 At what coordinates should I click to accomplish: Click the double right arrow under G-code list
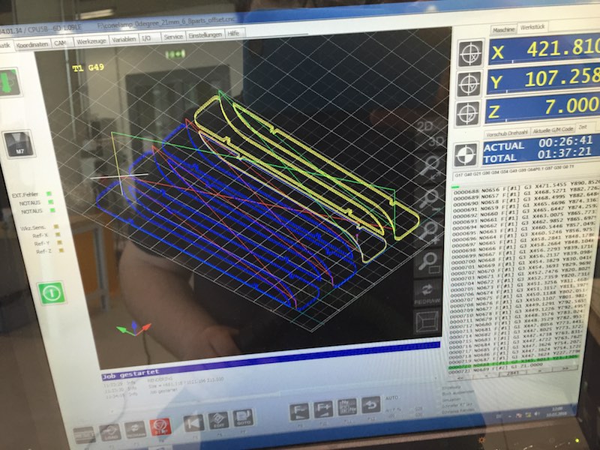565,368
